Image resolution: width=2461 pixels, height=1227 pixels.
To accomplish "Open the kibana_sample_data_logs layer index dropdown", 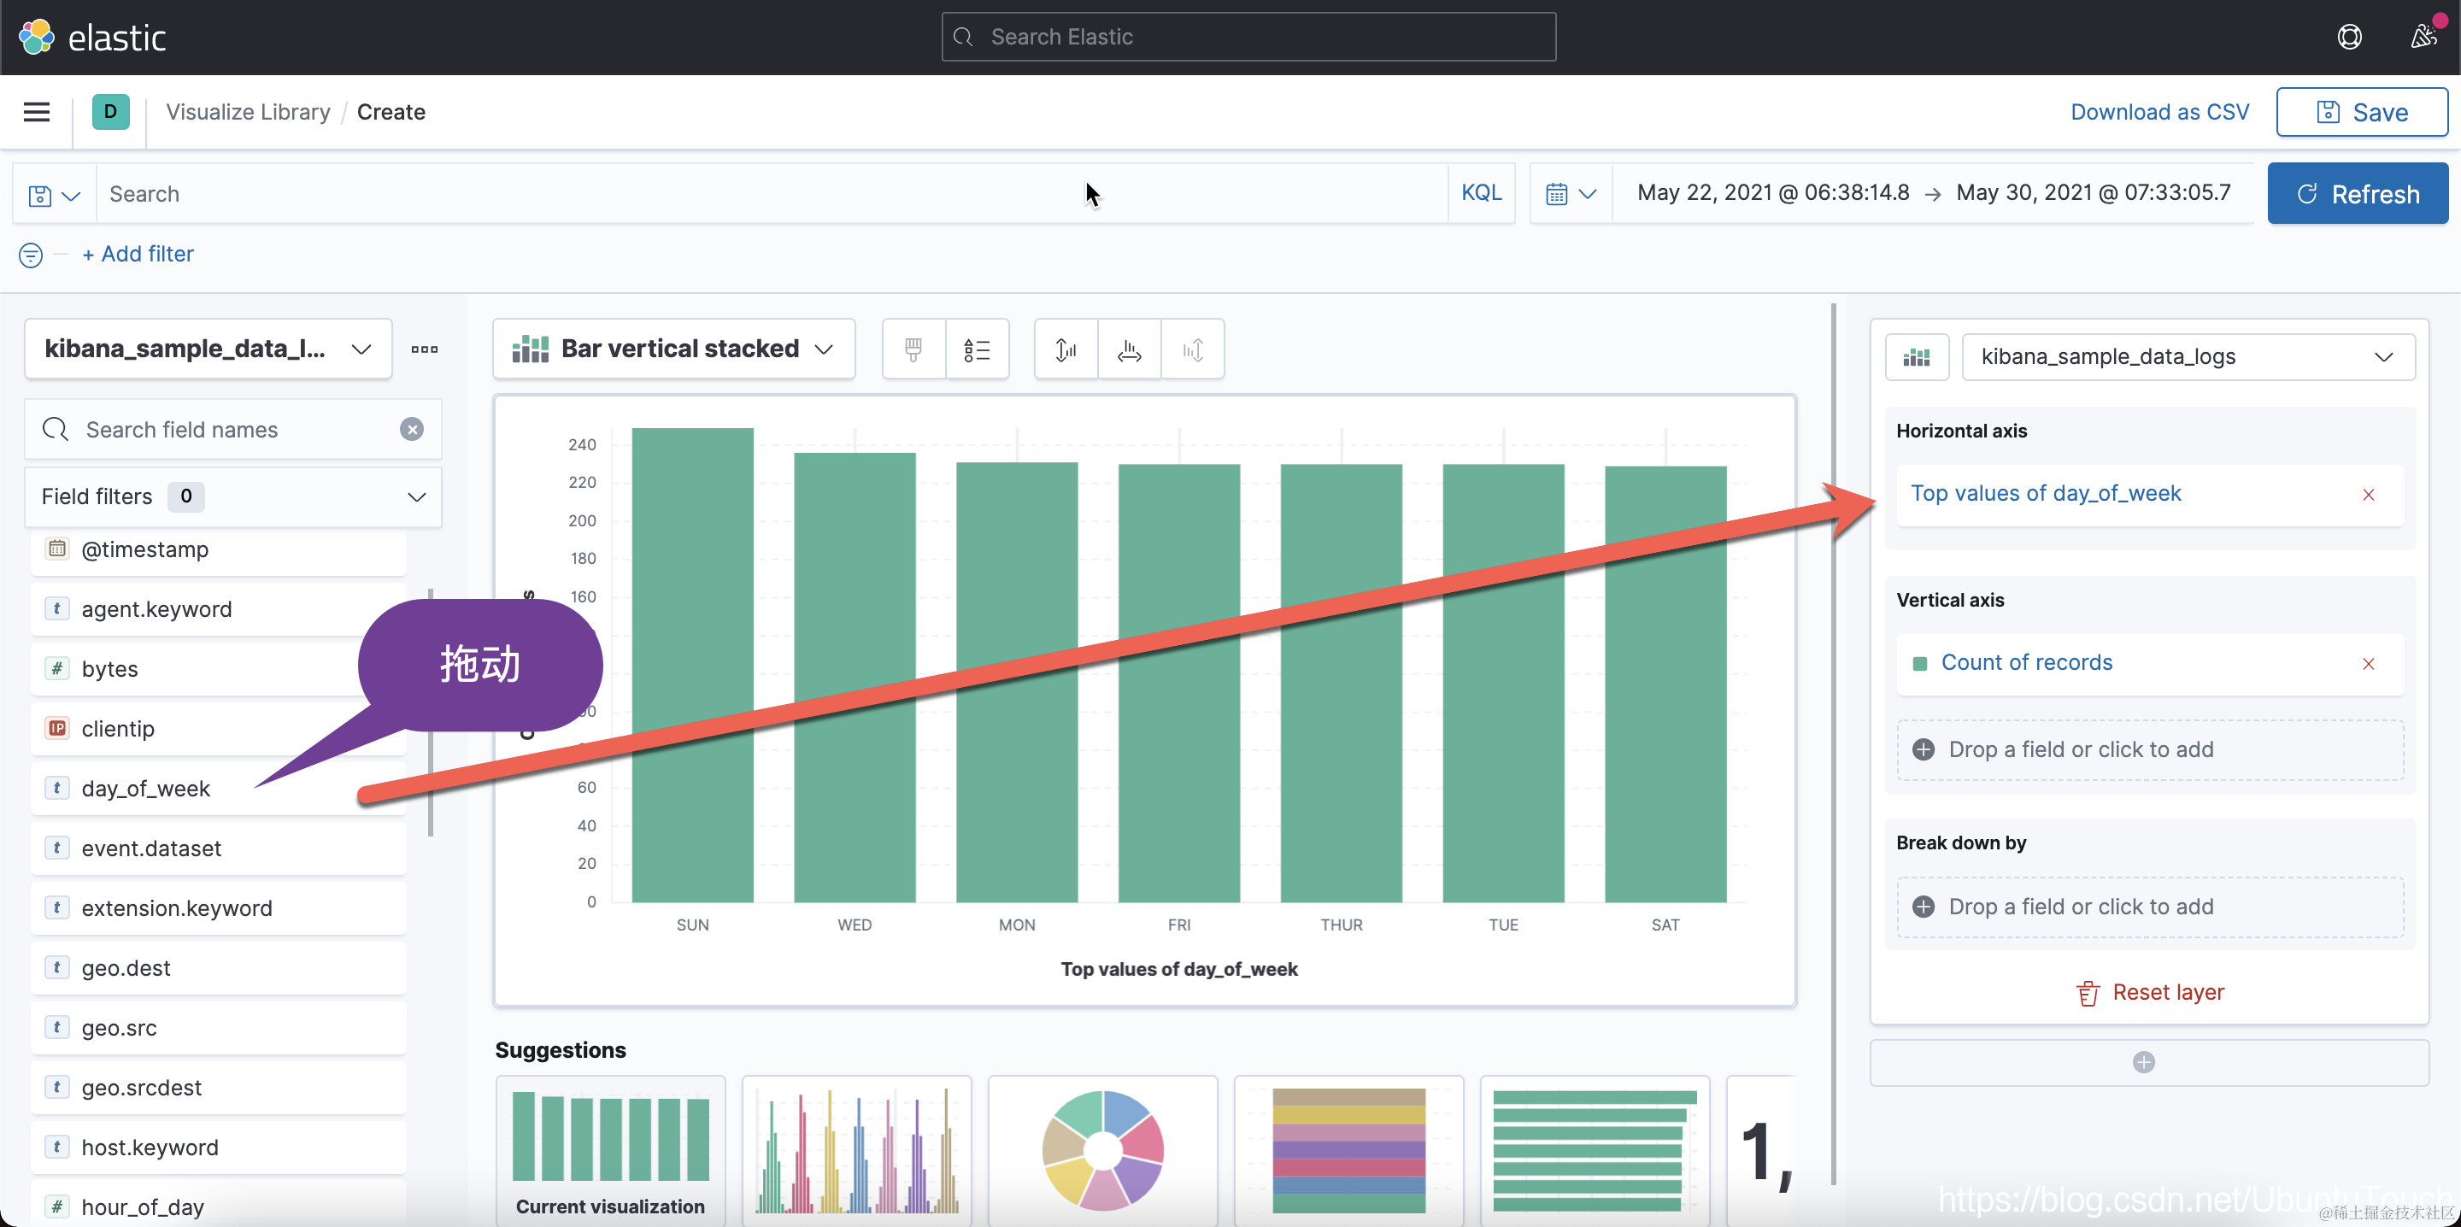I will point(2187,356).
